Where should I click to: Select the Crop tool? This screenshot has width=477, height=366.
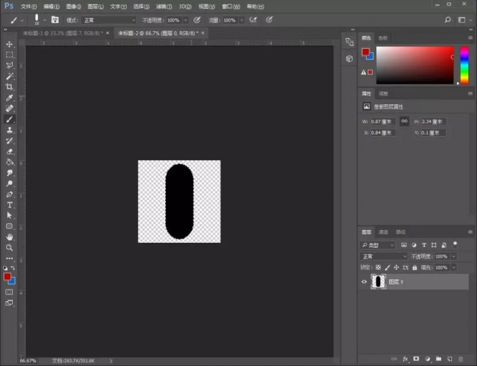coord(9,87)
